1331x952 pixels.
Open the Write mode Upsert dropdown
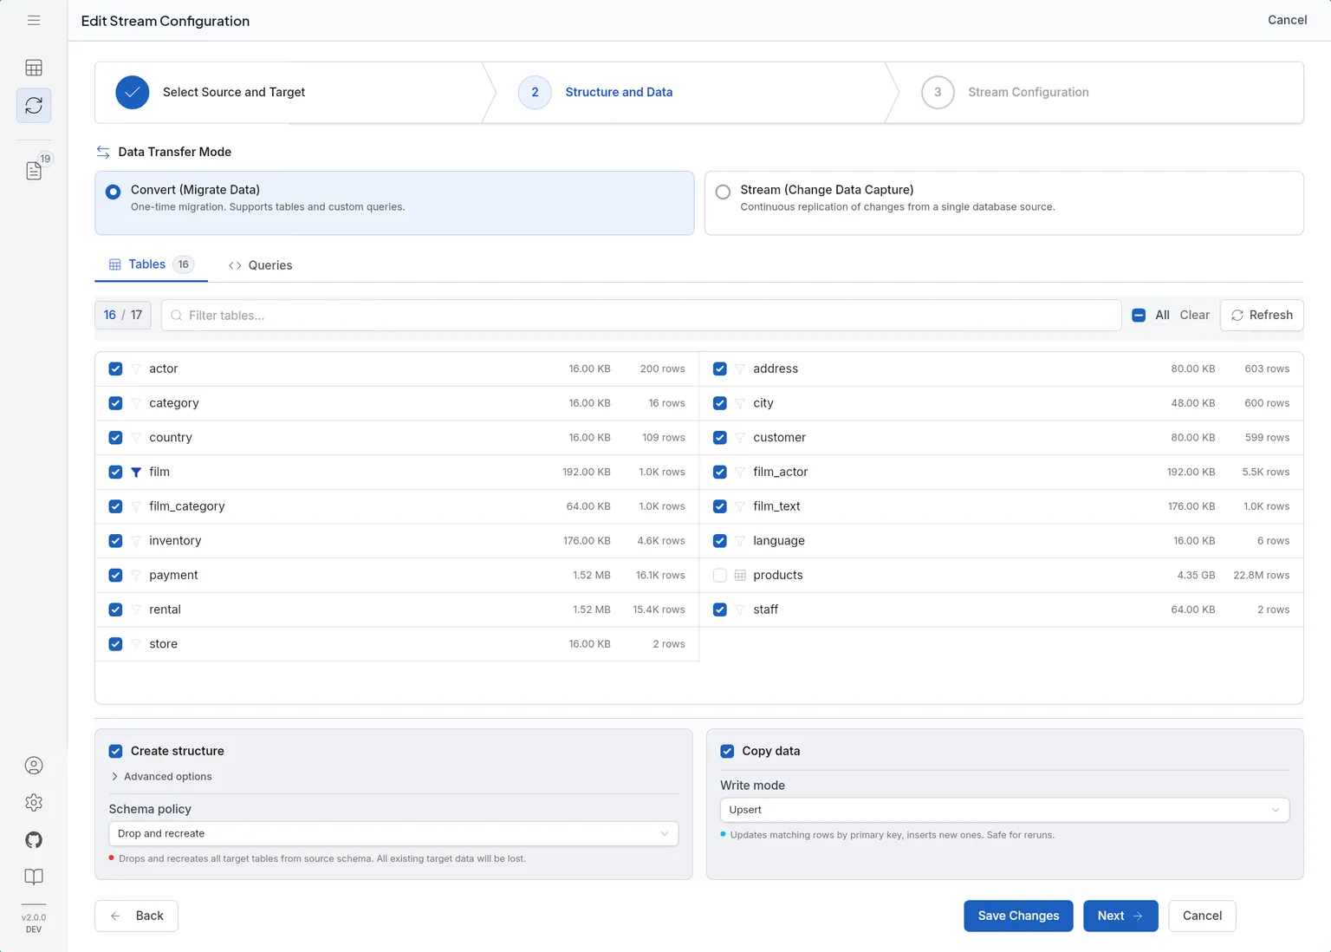point(1004,810)
